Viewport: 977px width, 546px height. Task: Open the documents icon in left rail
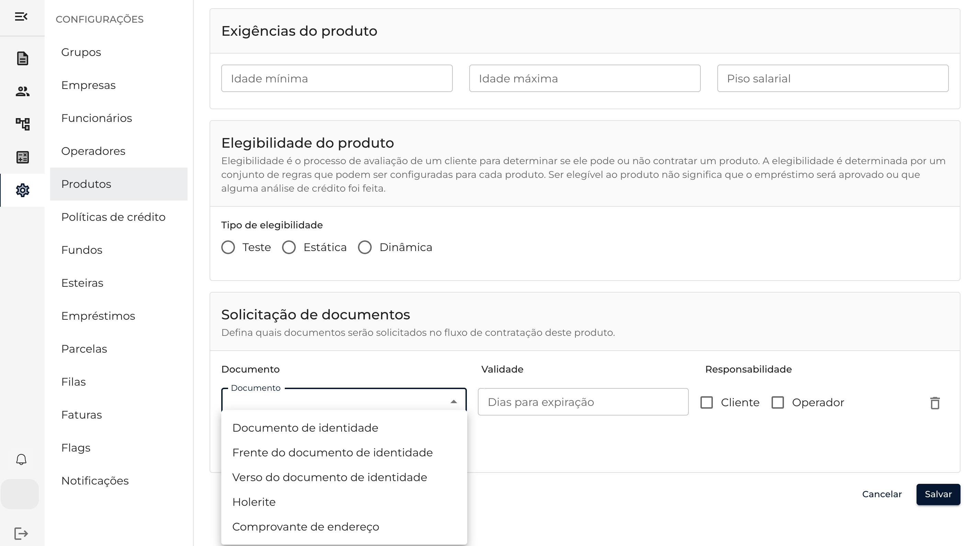click(22, 58)
